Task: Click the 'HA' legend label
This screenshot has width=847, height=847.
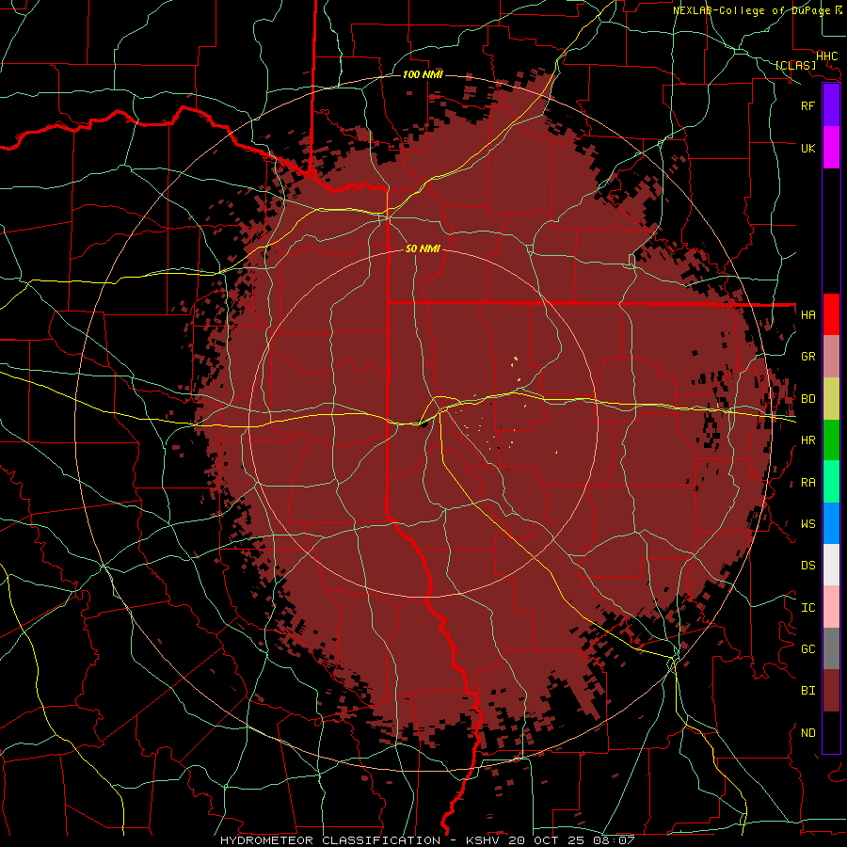Action: coord(807,314)
